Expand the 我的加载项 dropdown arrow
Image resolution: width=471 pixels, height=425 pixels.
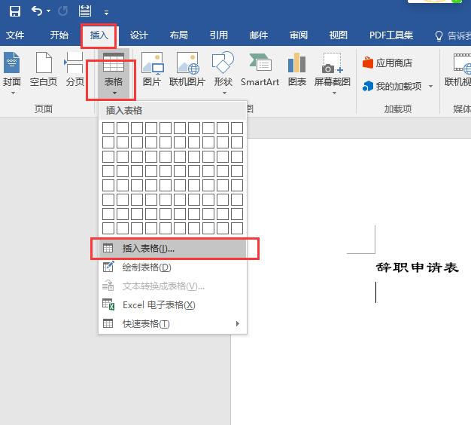click(x=430, y=87)
